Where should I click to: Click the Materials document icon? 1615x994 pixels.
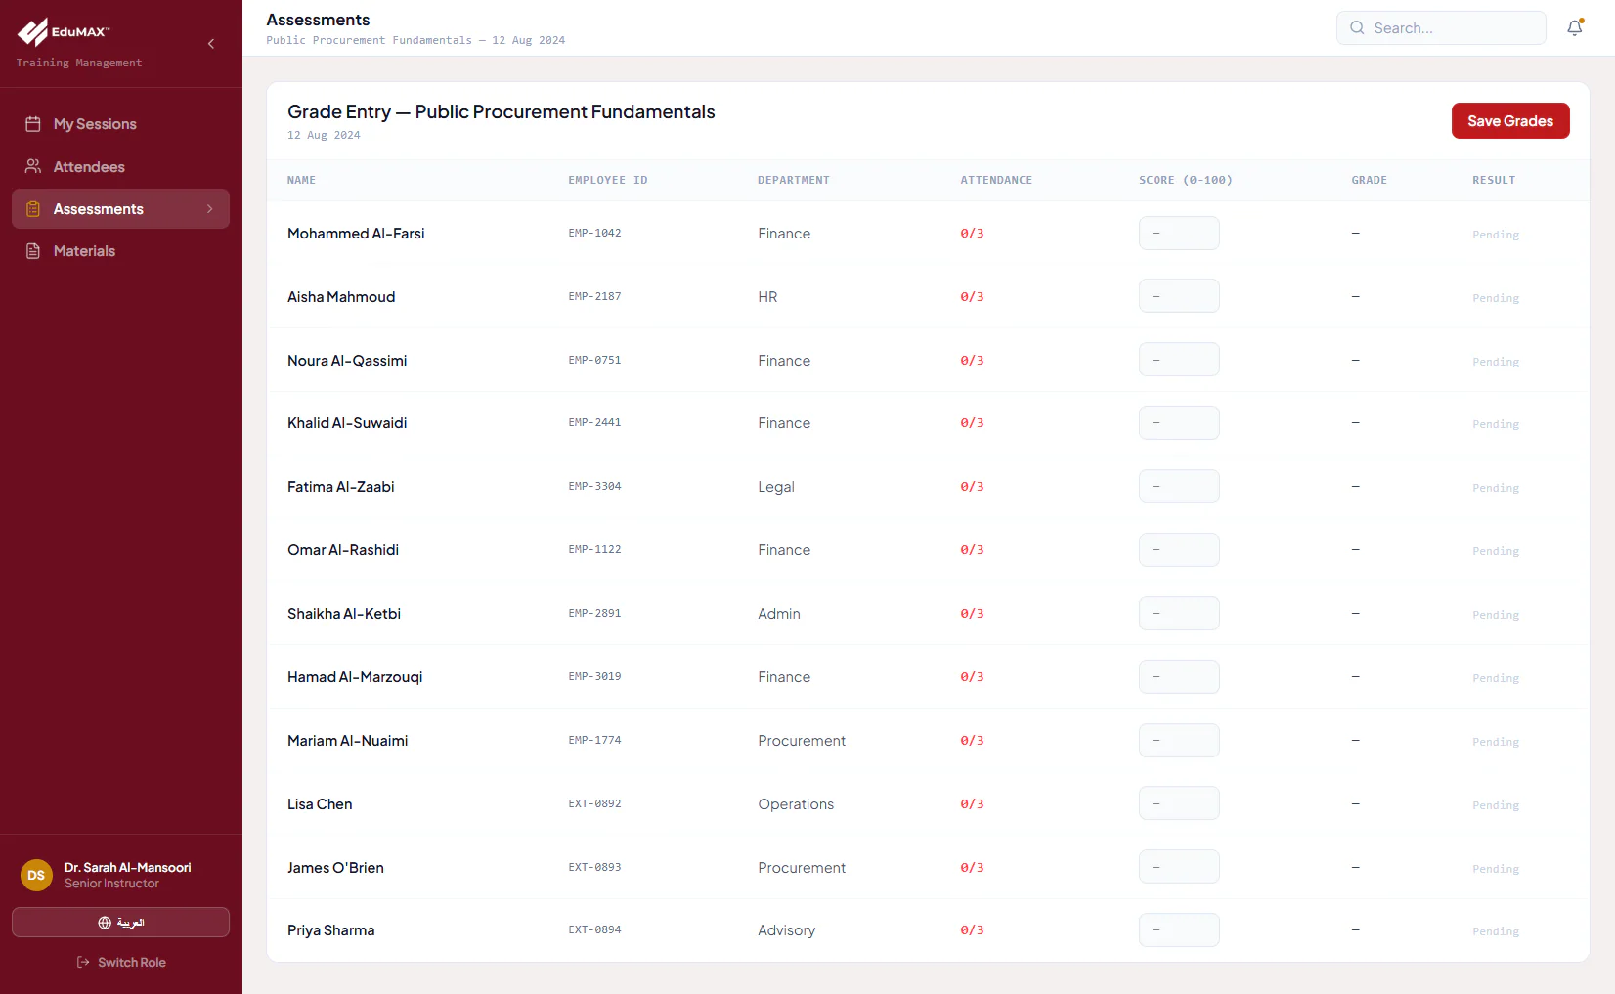tap(33, 251)
